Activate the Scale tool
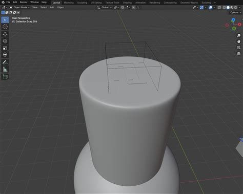 (5, 48)
